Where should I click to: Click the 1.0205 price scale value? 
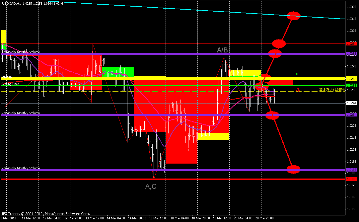pyautogui.click(x=352, y=149)
